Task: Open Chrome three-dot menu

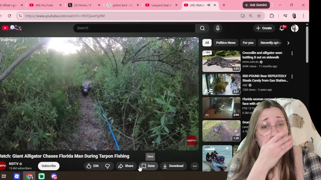Action: point(303,16)
